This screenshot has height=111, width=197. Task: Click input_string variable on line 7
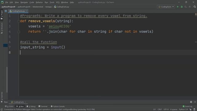point(32,47)
